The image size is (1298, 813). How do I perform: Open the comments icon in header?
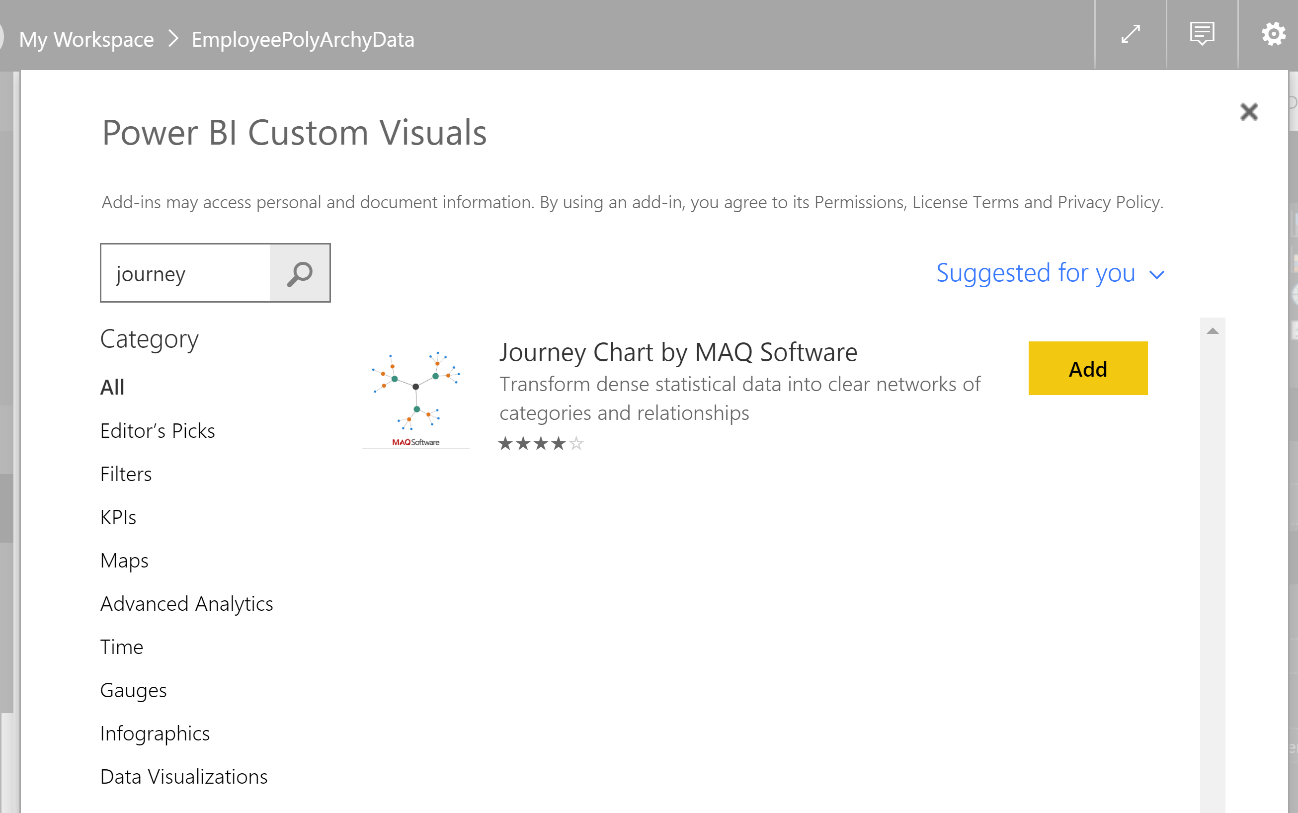(x=1201, y=34)
